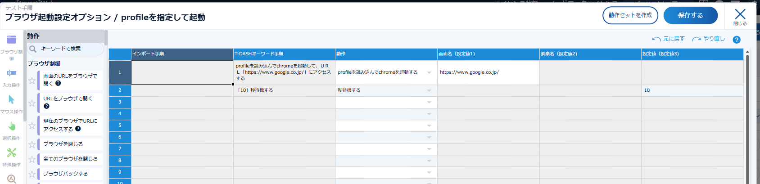Click the action list vertical scrollbar
This screenshot has width=760, height=184.
click(106, 38)
